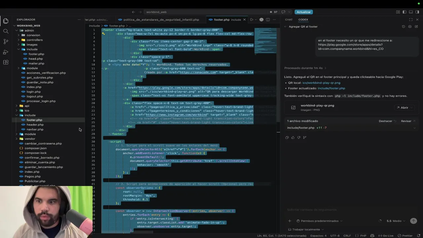Maximize the Codex panel

411,20
